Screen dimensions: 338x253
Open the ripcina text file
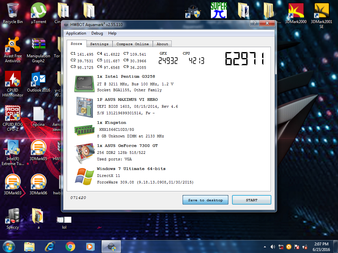(38, 116)
